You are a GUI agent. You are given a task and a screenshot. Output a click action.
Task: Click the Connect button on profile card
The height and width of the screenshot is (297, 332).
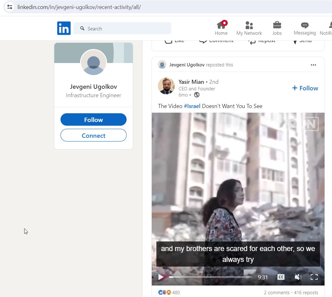coord(93,135)
